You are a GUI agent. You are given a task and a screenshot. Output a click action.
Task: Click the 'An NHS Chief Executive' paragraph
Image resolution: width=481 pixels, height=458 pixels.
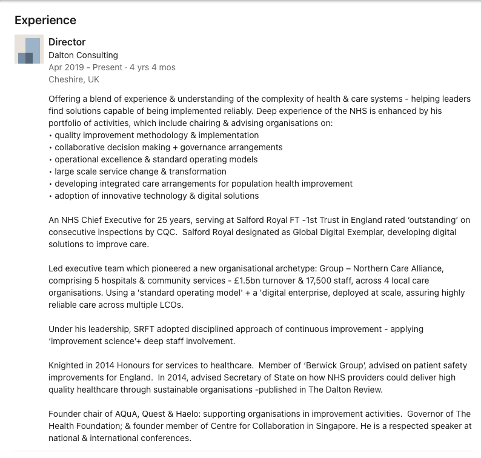click(259, 232)
